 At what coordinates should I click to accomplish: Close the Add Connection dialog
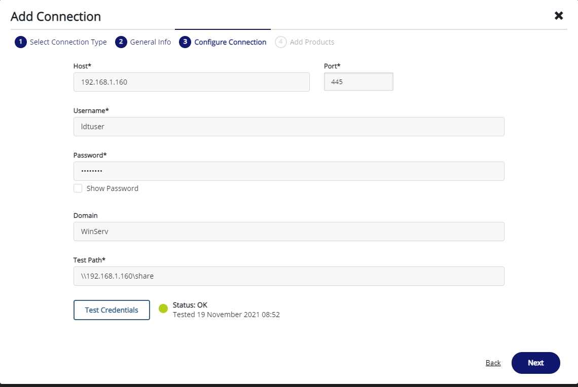click(559, 16)
